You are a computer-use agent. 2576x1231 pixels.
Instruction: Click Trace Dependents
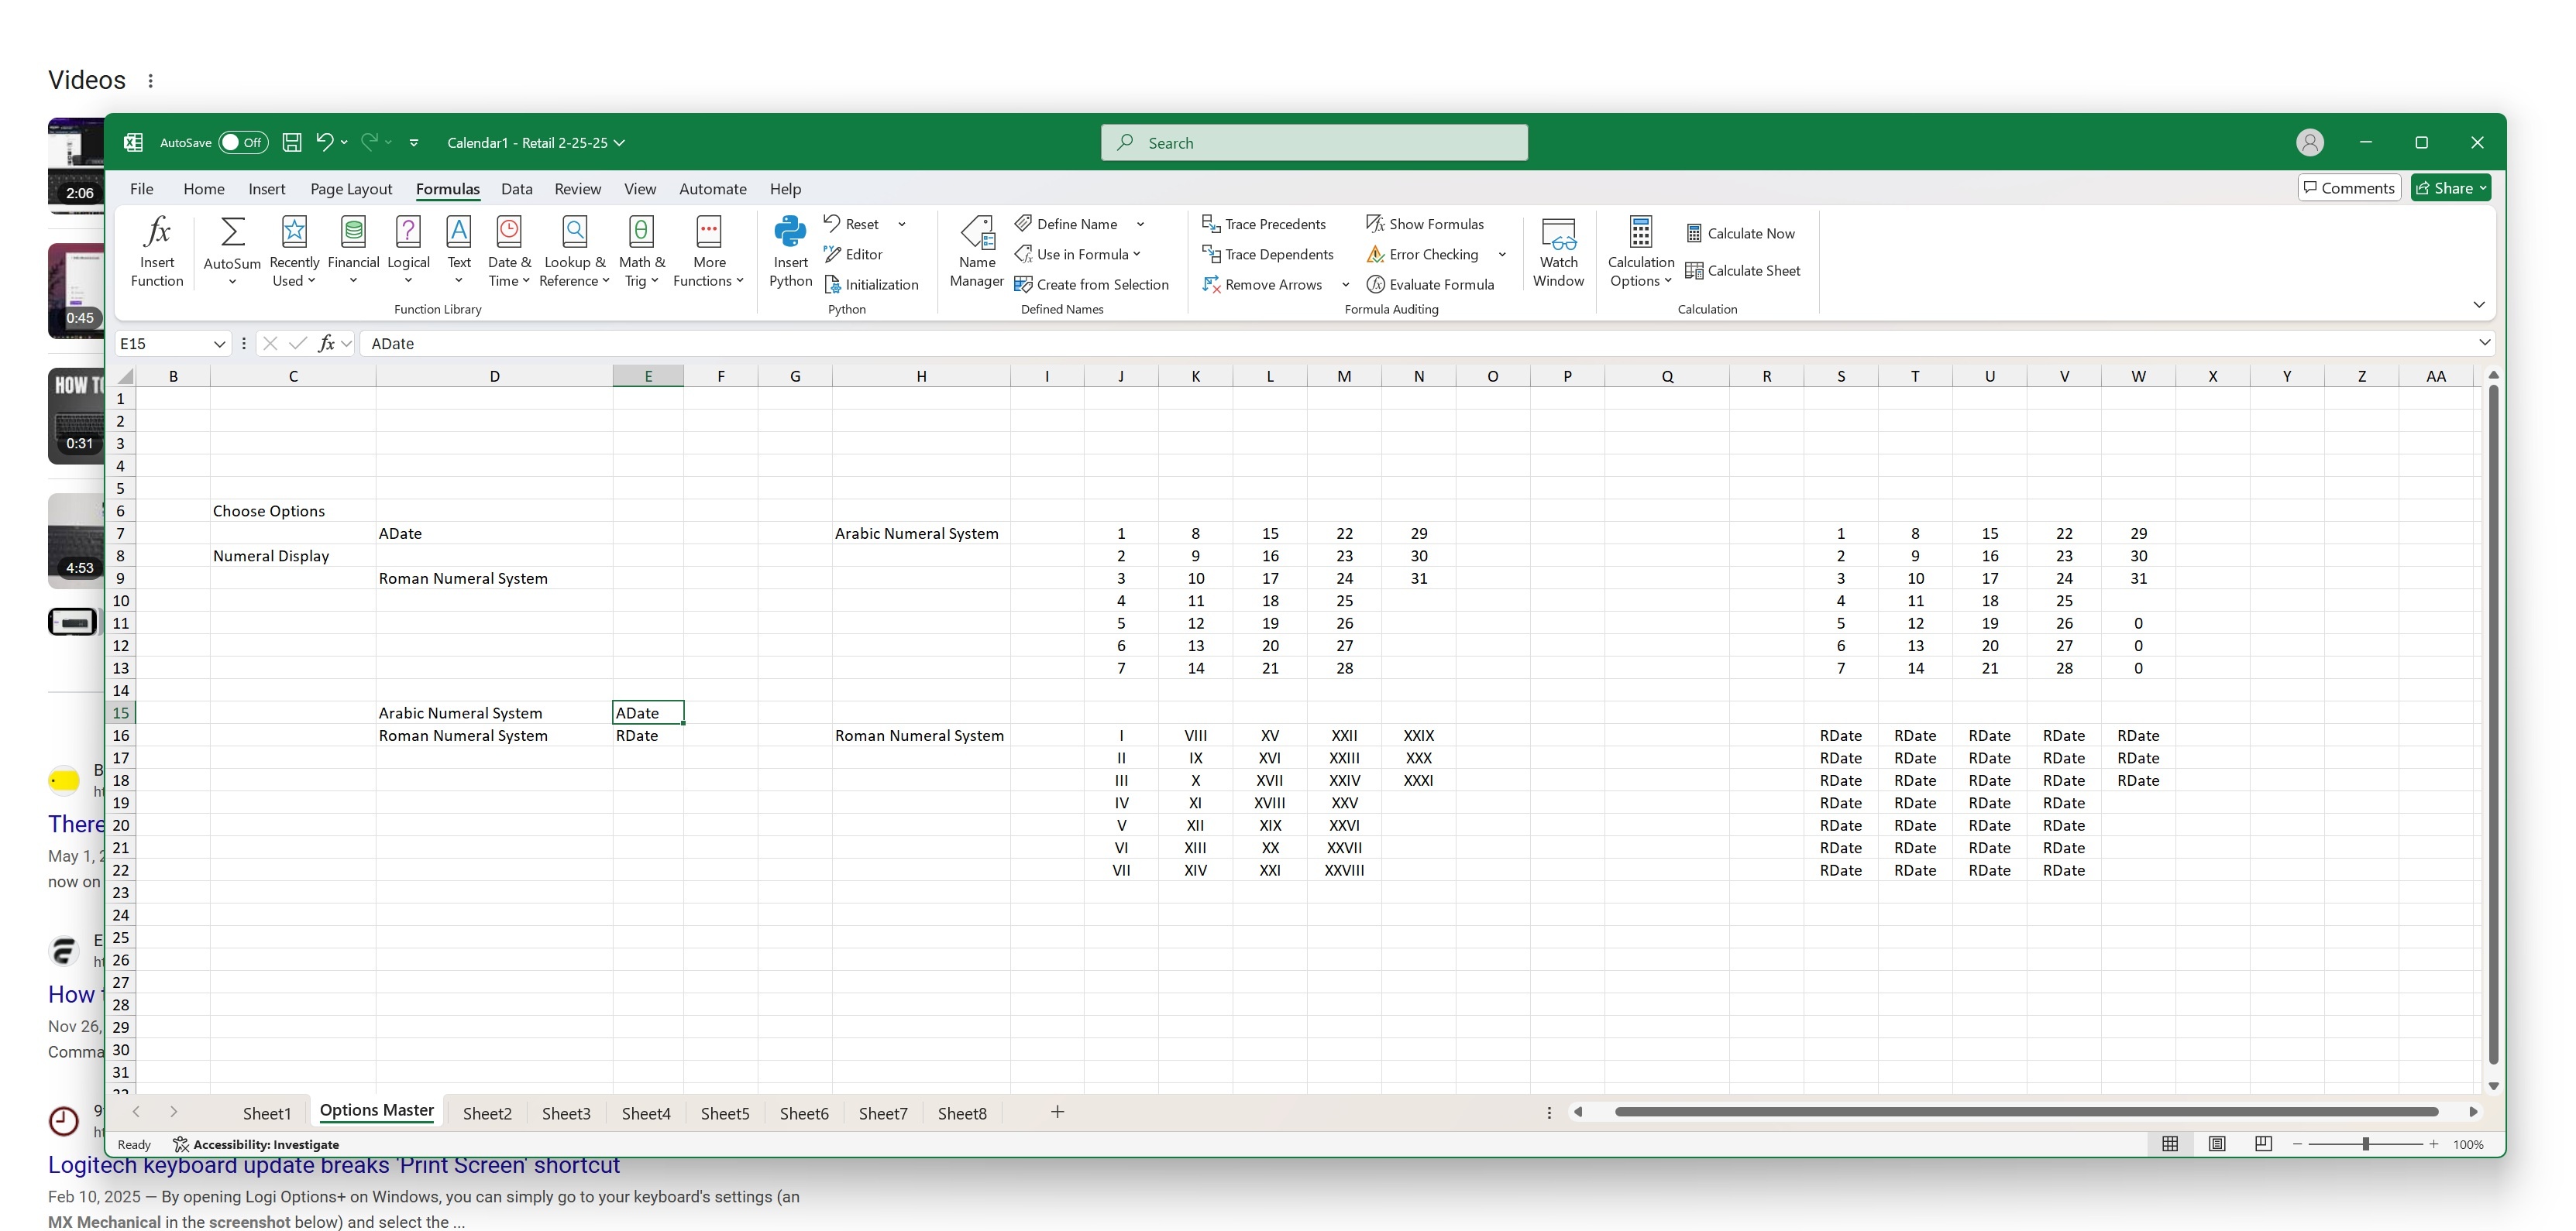coord(1268,254)
